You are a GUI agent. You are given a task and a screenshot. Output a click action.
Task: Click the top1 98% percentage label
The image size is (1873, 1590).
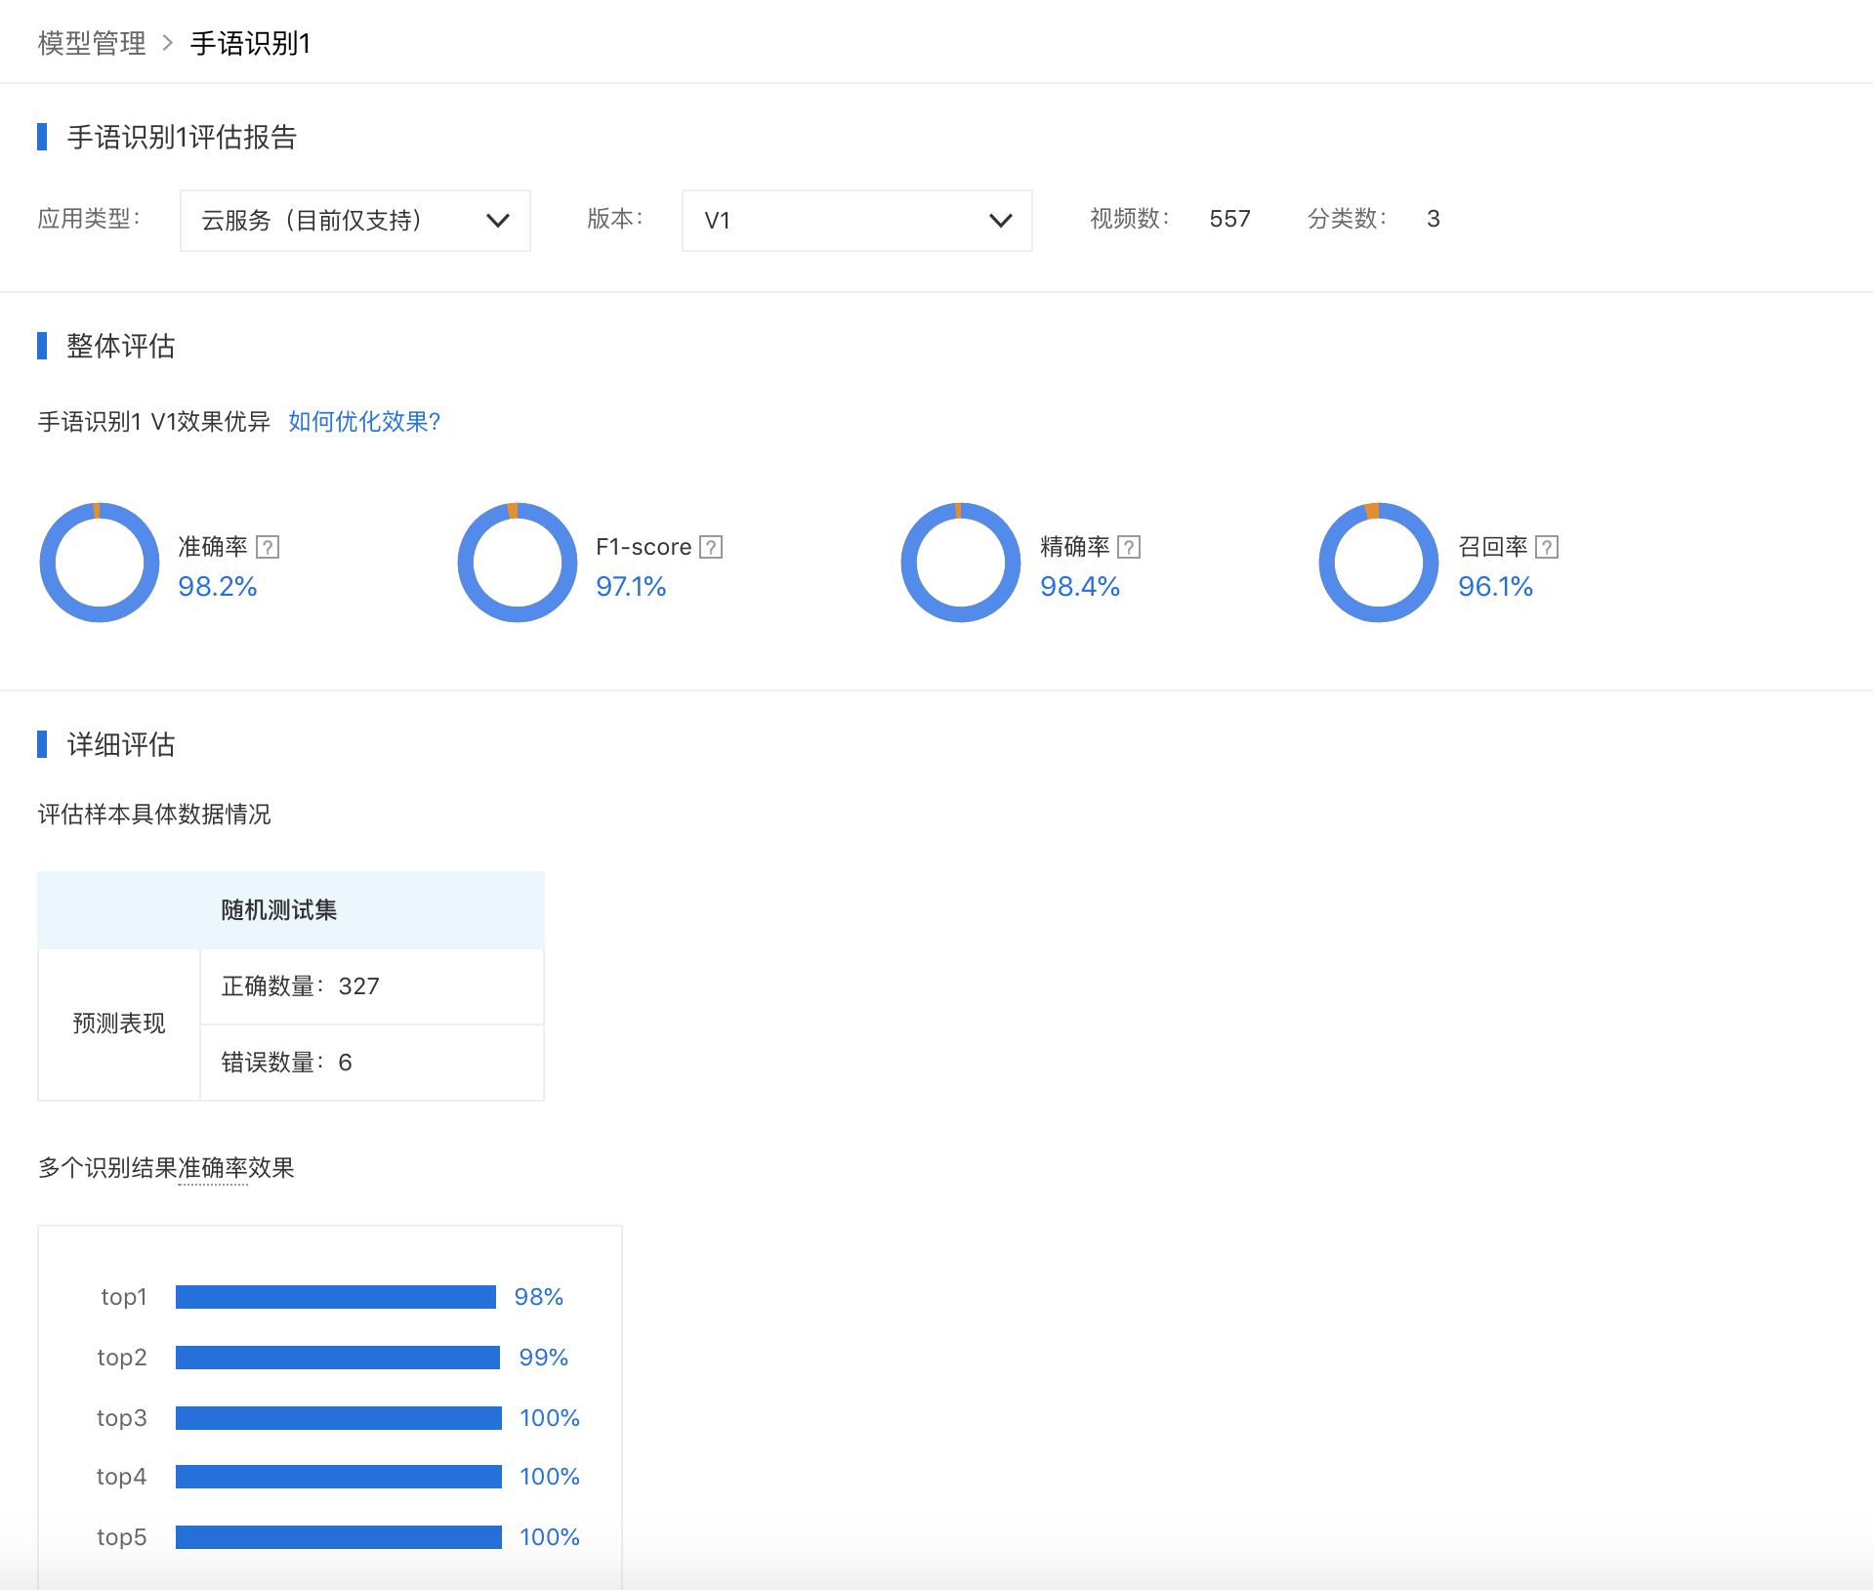(539, 1297)
